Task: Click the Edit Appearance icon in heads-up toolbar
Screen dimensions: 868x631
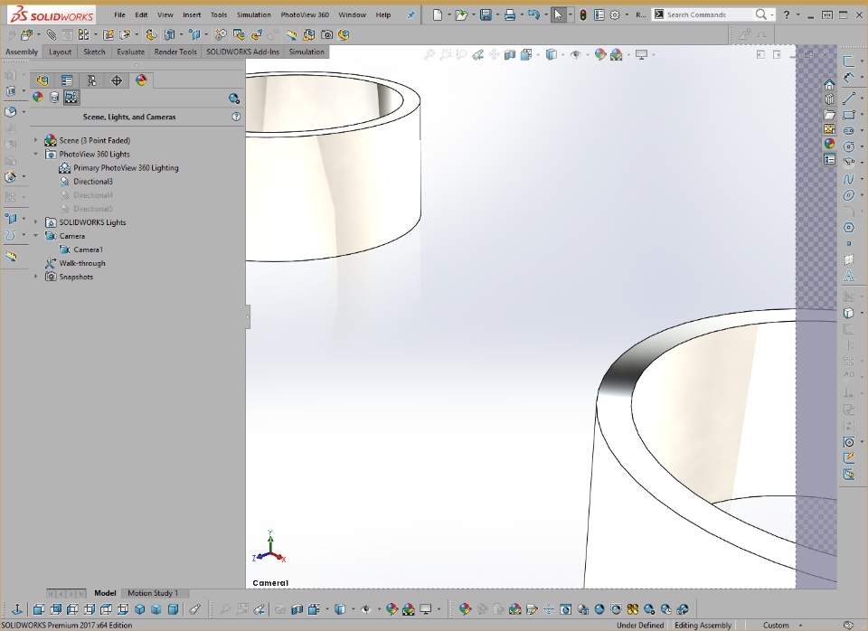Action: [600, 54]
